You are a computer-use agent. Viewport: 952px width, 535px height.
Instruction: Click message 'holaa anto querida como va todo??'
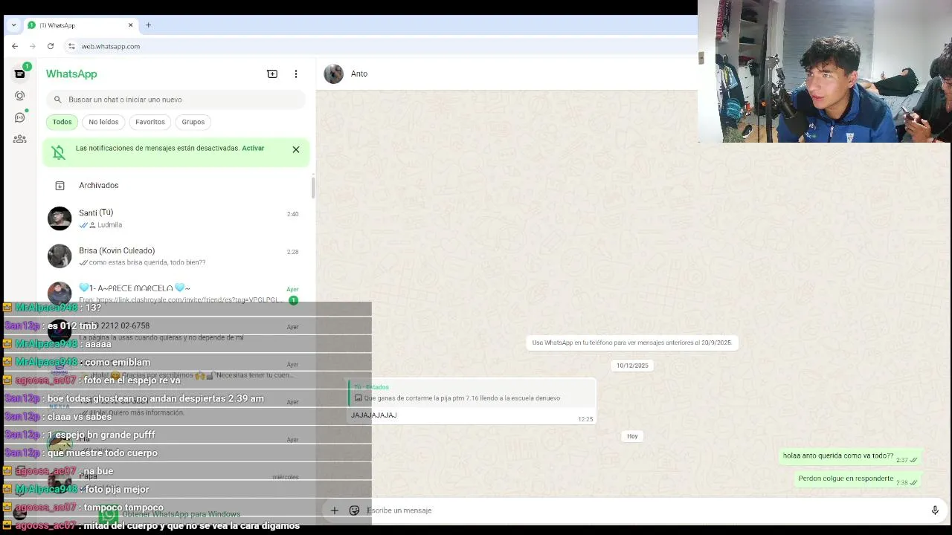[851, 457]
